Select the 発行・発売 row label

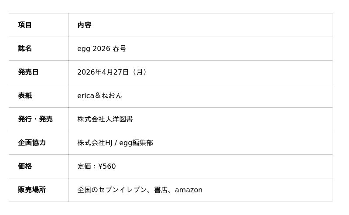click(x=35, y=119)
